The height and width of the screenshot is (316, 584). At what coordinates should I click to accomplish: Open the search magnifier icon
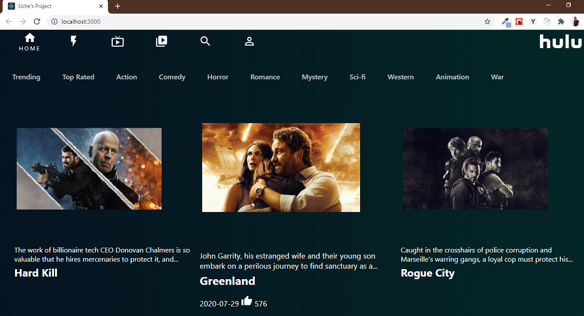(x=205, y=41)
